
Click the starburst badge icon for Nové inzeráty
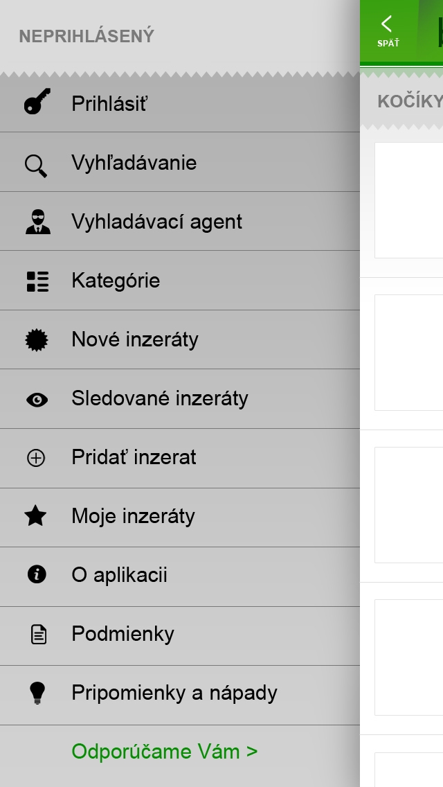point(37,339)
